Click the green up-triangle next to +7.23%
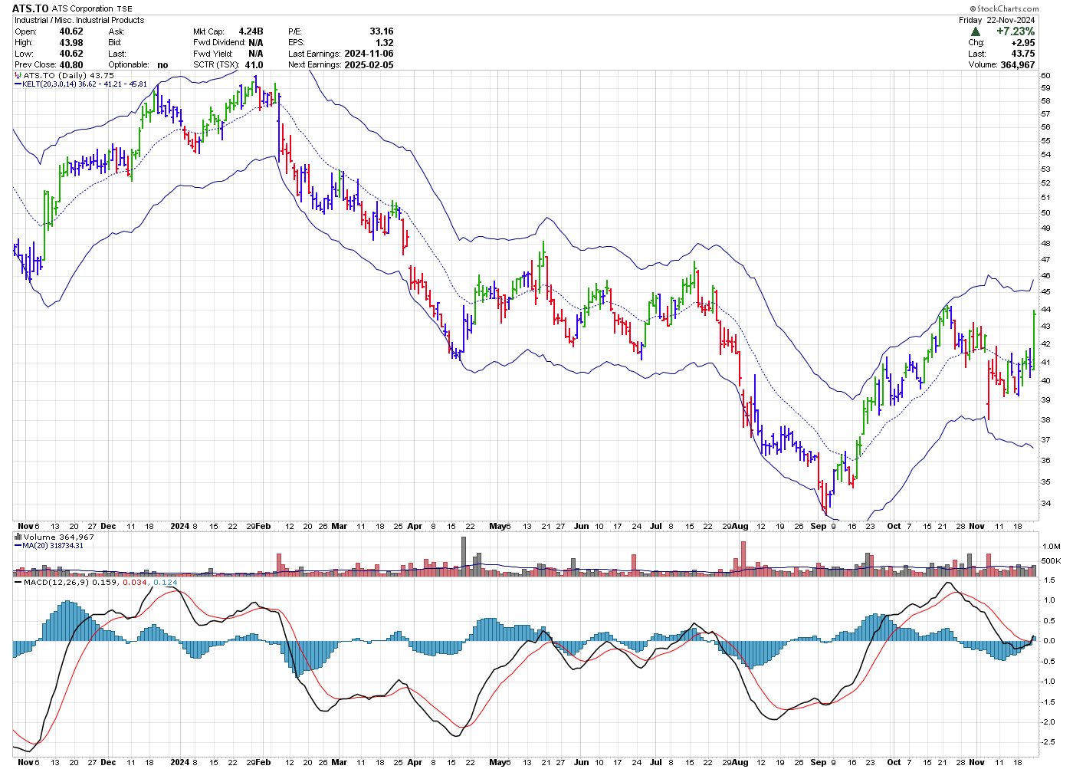 coord(975,31)
